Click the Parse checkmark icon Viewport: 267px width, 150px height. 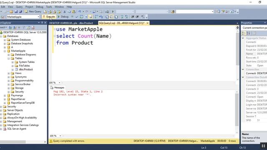(x=77, y=17)
